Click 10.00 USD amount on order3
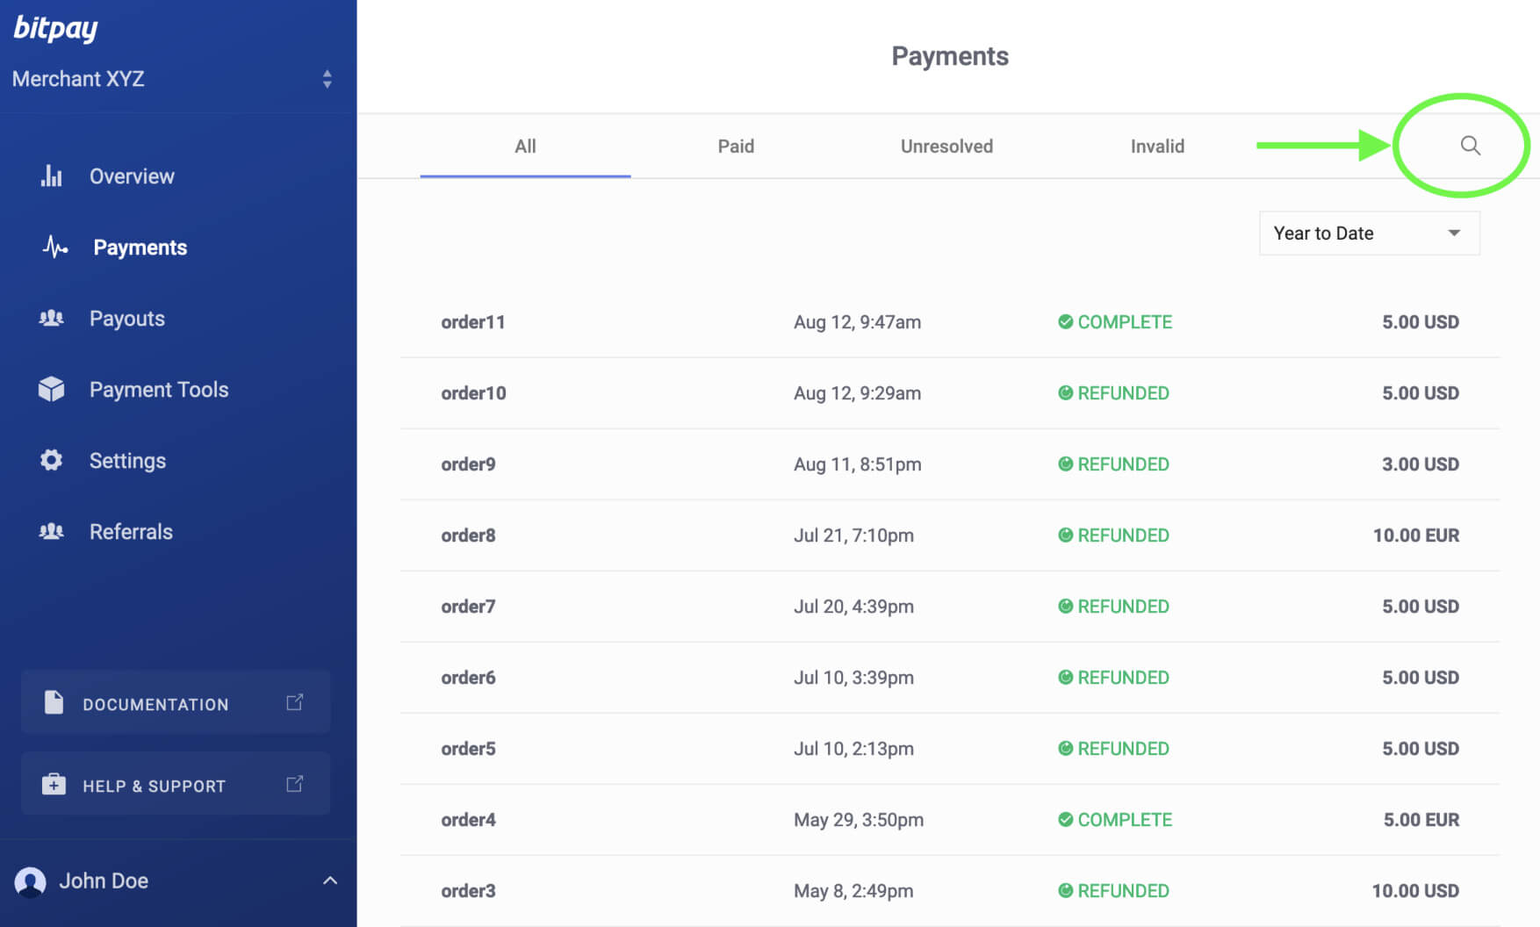Viewport: 1540px width, 927px height. pyautogui.click(x=1415, y=891)
